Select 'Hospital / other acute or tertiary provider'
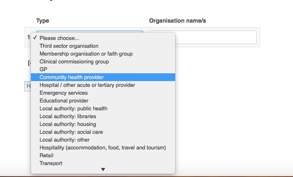The image size is (293, 177). (x=87, y=85)
